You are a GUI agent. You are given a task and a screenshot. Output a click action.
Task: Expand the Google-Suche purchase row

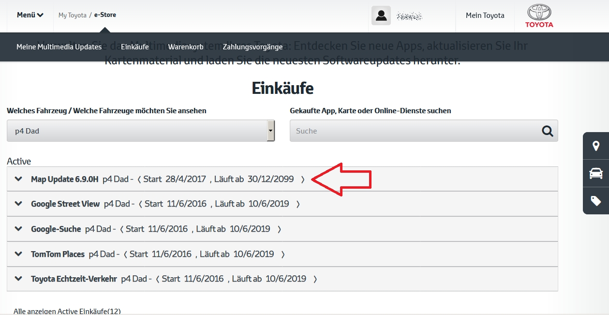(19, 229)
